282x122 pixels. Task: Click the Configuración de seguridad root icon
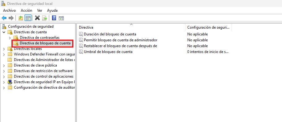click(x=4, y=27)
